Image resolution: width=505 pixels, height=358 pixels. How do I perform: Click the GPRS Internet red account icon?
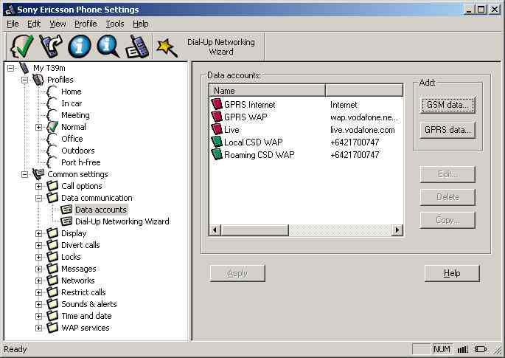[217, 104]
